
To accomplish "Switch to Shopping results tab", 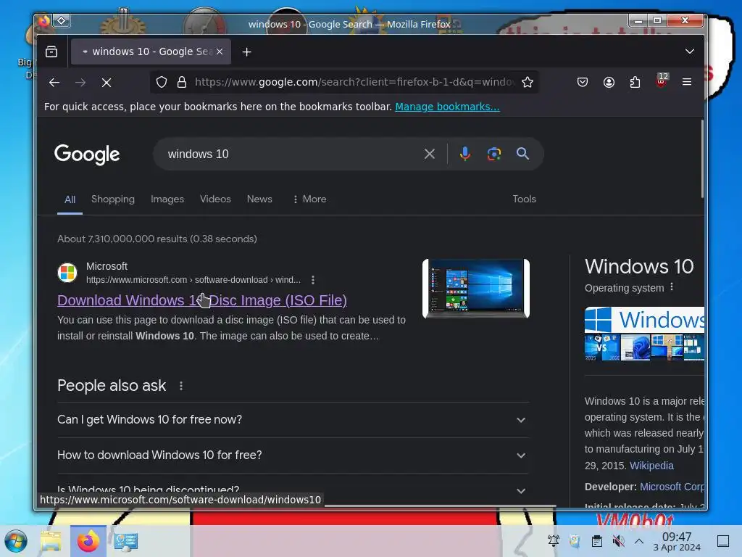I will pos(112,199).
